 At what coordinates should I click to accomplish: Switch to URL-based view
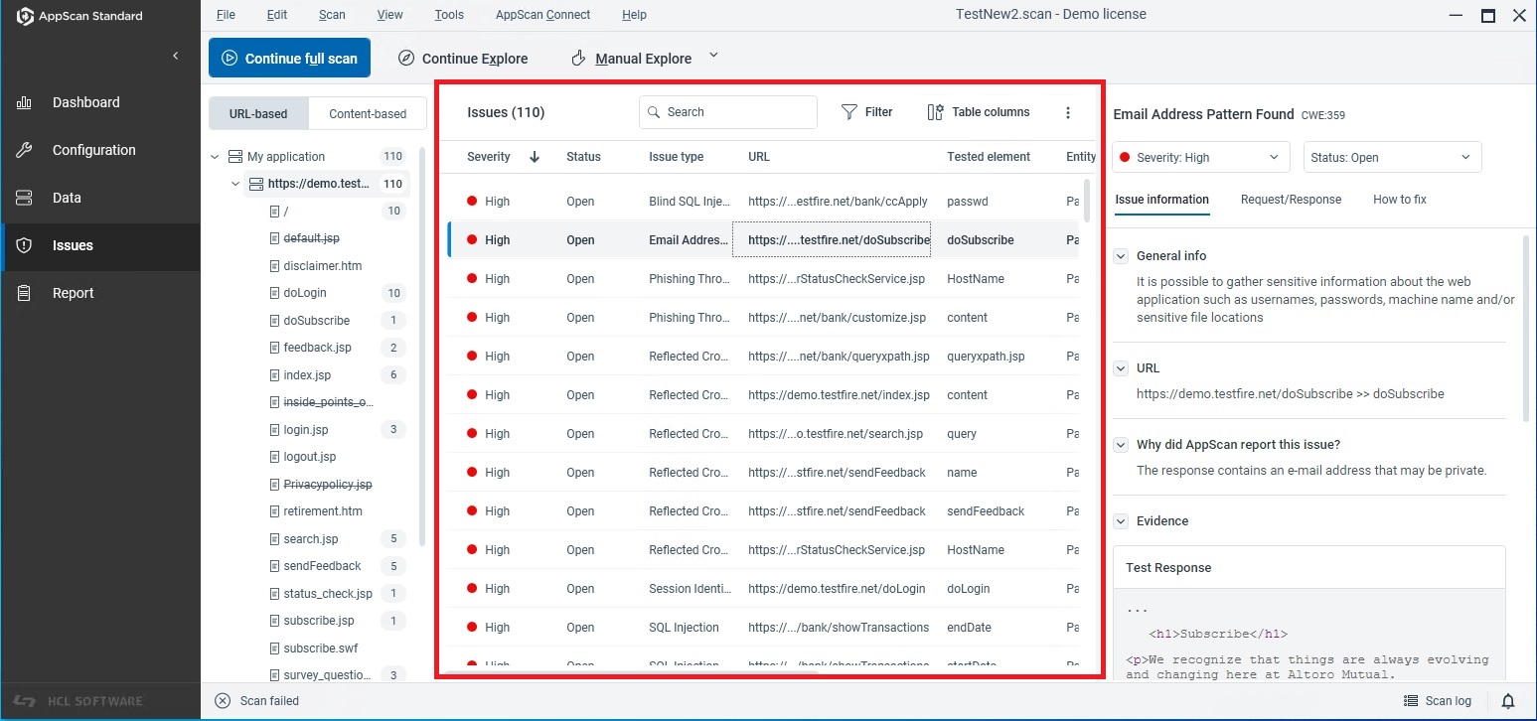pyautogui.click(x=258, y=113)
